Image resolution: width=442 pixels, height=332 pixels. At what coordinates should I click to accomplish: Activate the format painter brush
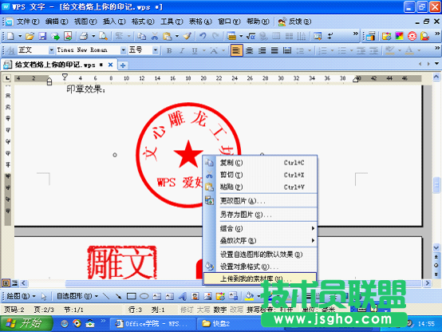point(187,36)
